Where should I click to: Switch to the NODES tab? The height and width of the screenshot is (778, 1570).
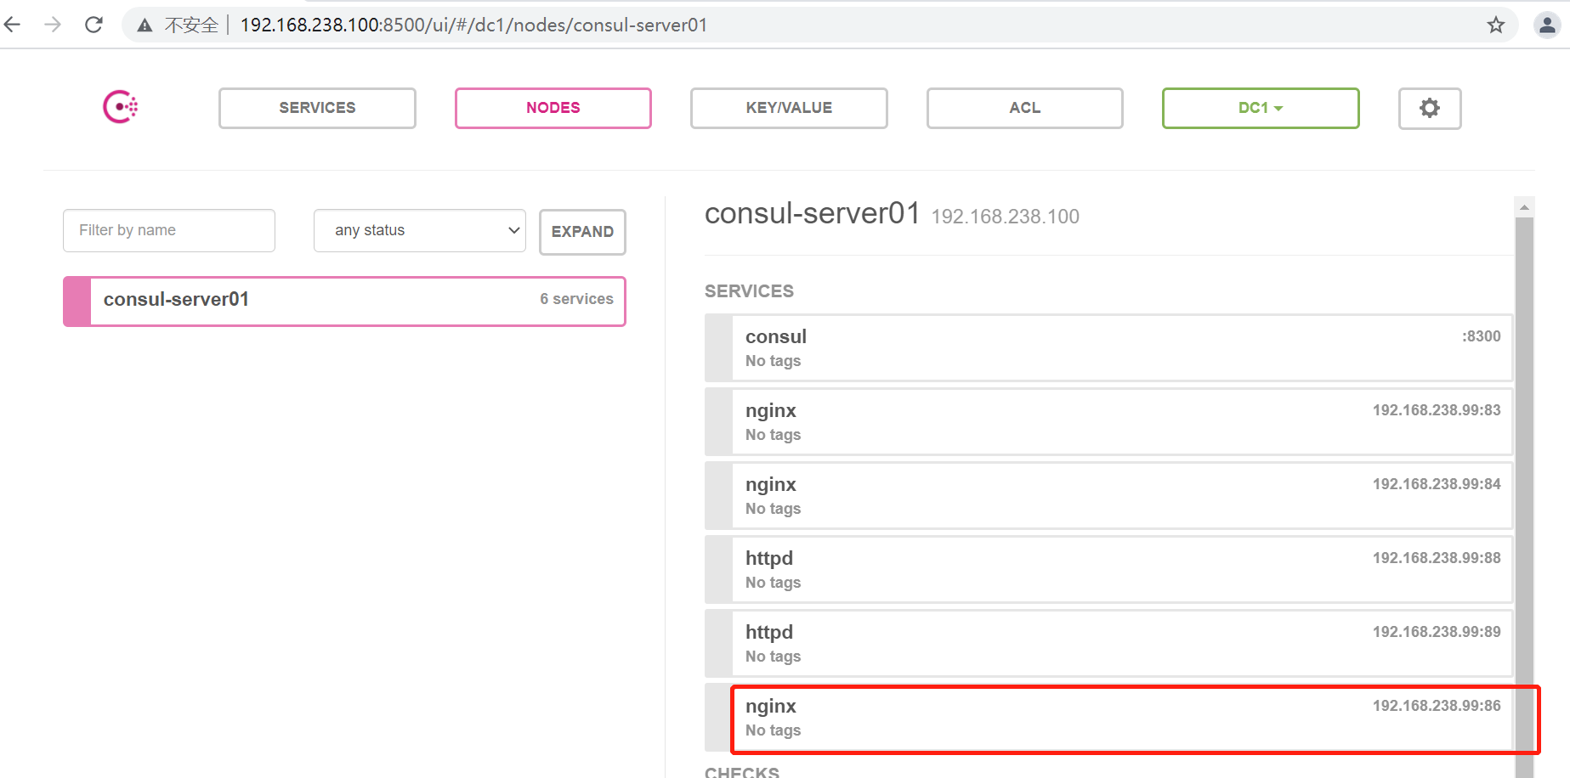point(553,108)
